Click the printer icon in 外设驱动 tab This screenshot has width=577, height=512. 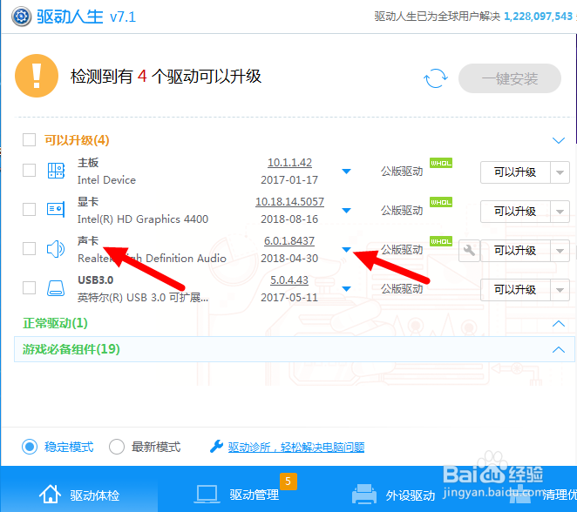[x=364, y=495]
